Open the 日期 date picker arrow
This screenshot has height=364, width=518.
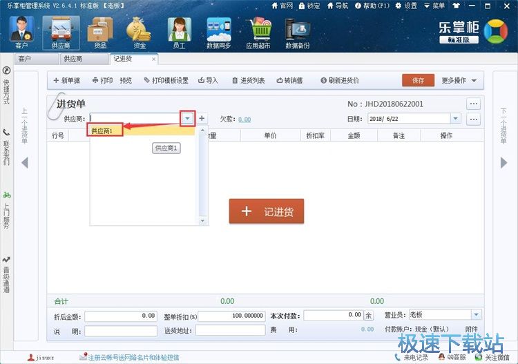point(456,119)
